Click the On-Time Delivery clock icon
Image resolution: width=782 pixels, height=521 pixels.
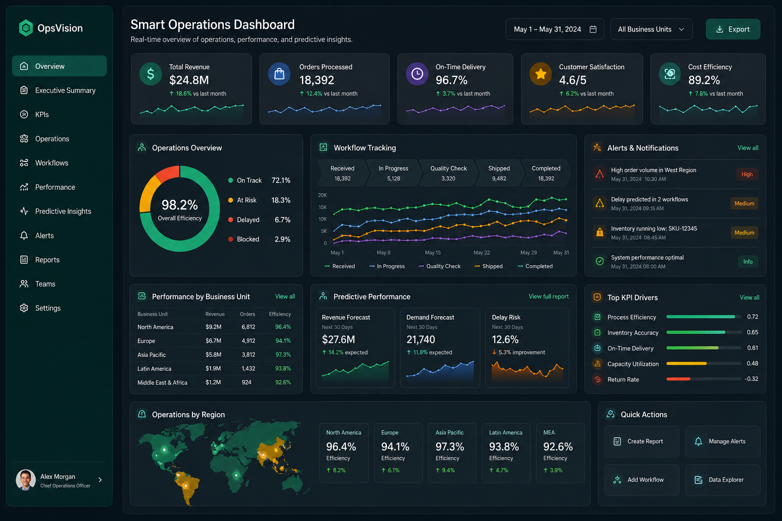pos(417,74)
